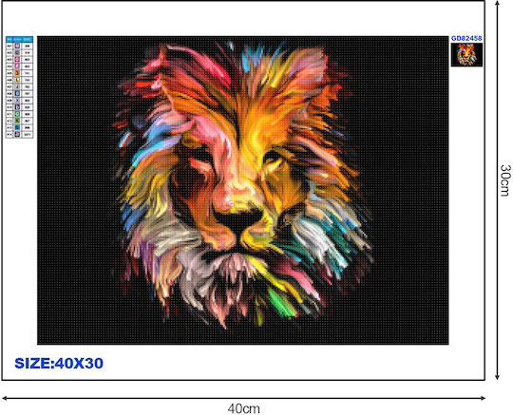The image size is (513, 415).
Task: Pick the yellow swatch in the color legend
Action: click(18, 80)
